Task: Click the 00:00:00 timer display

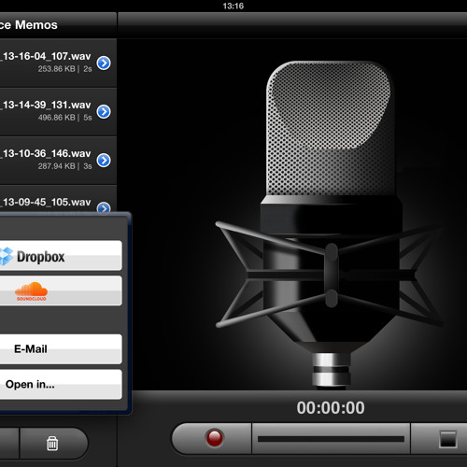Action: (331, 407)
